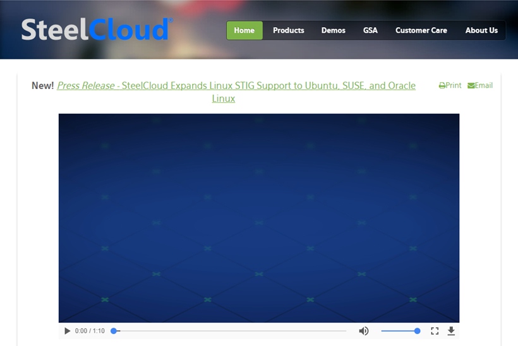518x346 pixels.
Task: Download the video using the download icon
Action: pyautogui.click(x=451, y=331)
